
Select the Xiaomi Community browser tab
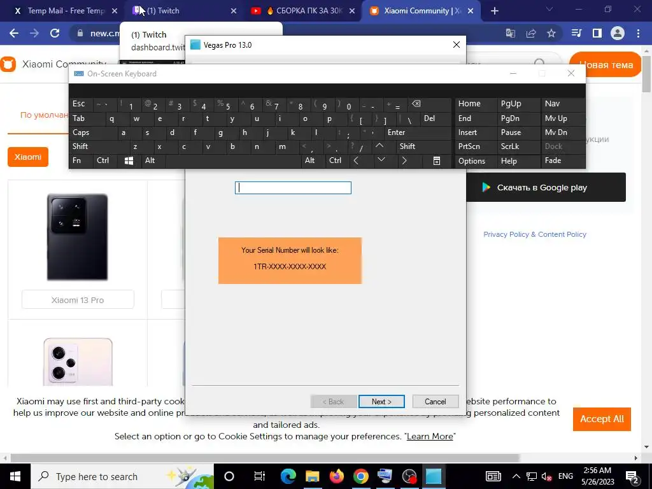422,11
